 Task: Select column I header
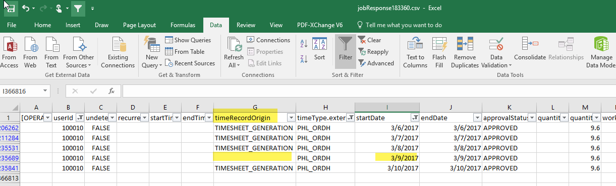[x=387, y=107]
